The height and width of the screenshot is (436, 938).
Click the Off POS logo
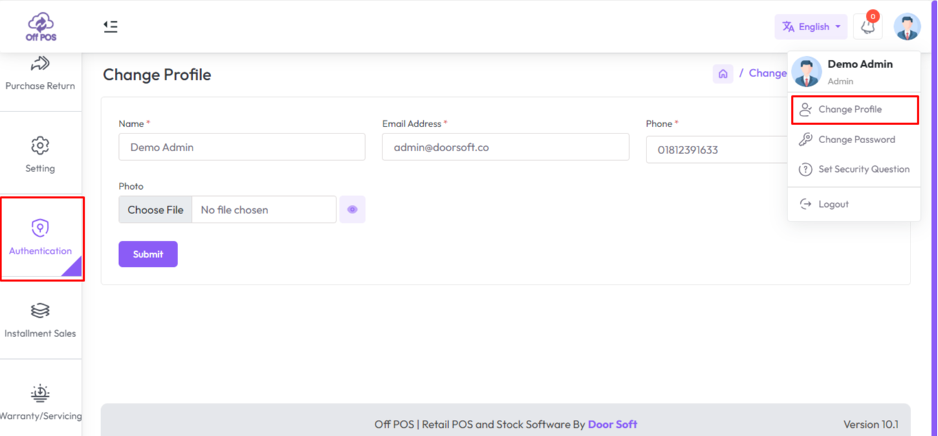41,26
